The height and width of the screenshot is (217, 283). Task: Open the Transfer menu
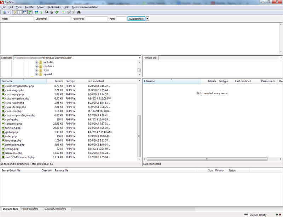29,7
